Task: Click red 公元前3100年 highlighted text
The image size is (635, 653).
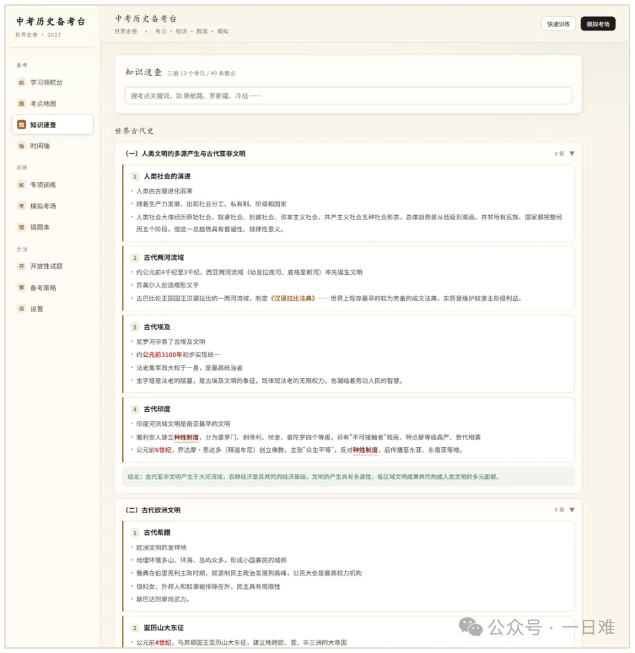Action: 162,354
